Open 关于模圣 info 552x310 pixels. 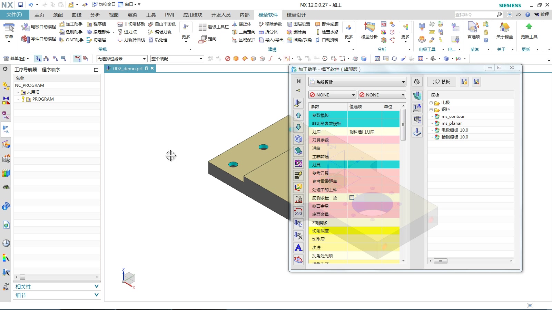[x=504, y=31]
